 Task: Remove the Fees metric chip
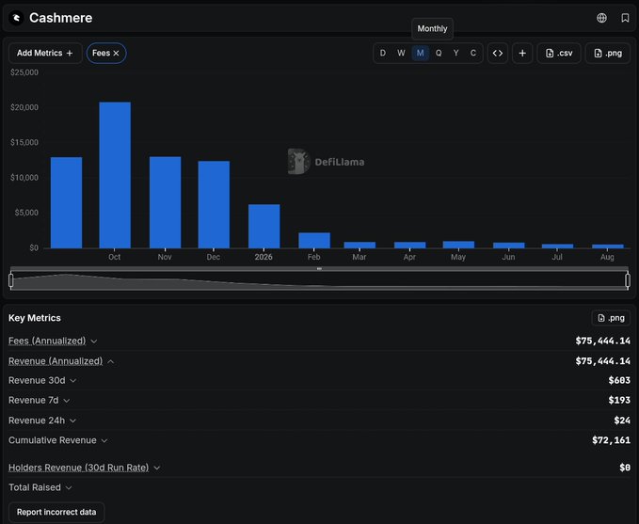[116, 54]
